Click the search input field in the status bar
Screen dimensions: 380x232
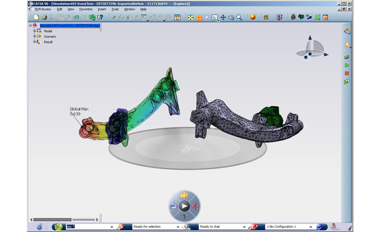(x=87, y=227)
